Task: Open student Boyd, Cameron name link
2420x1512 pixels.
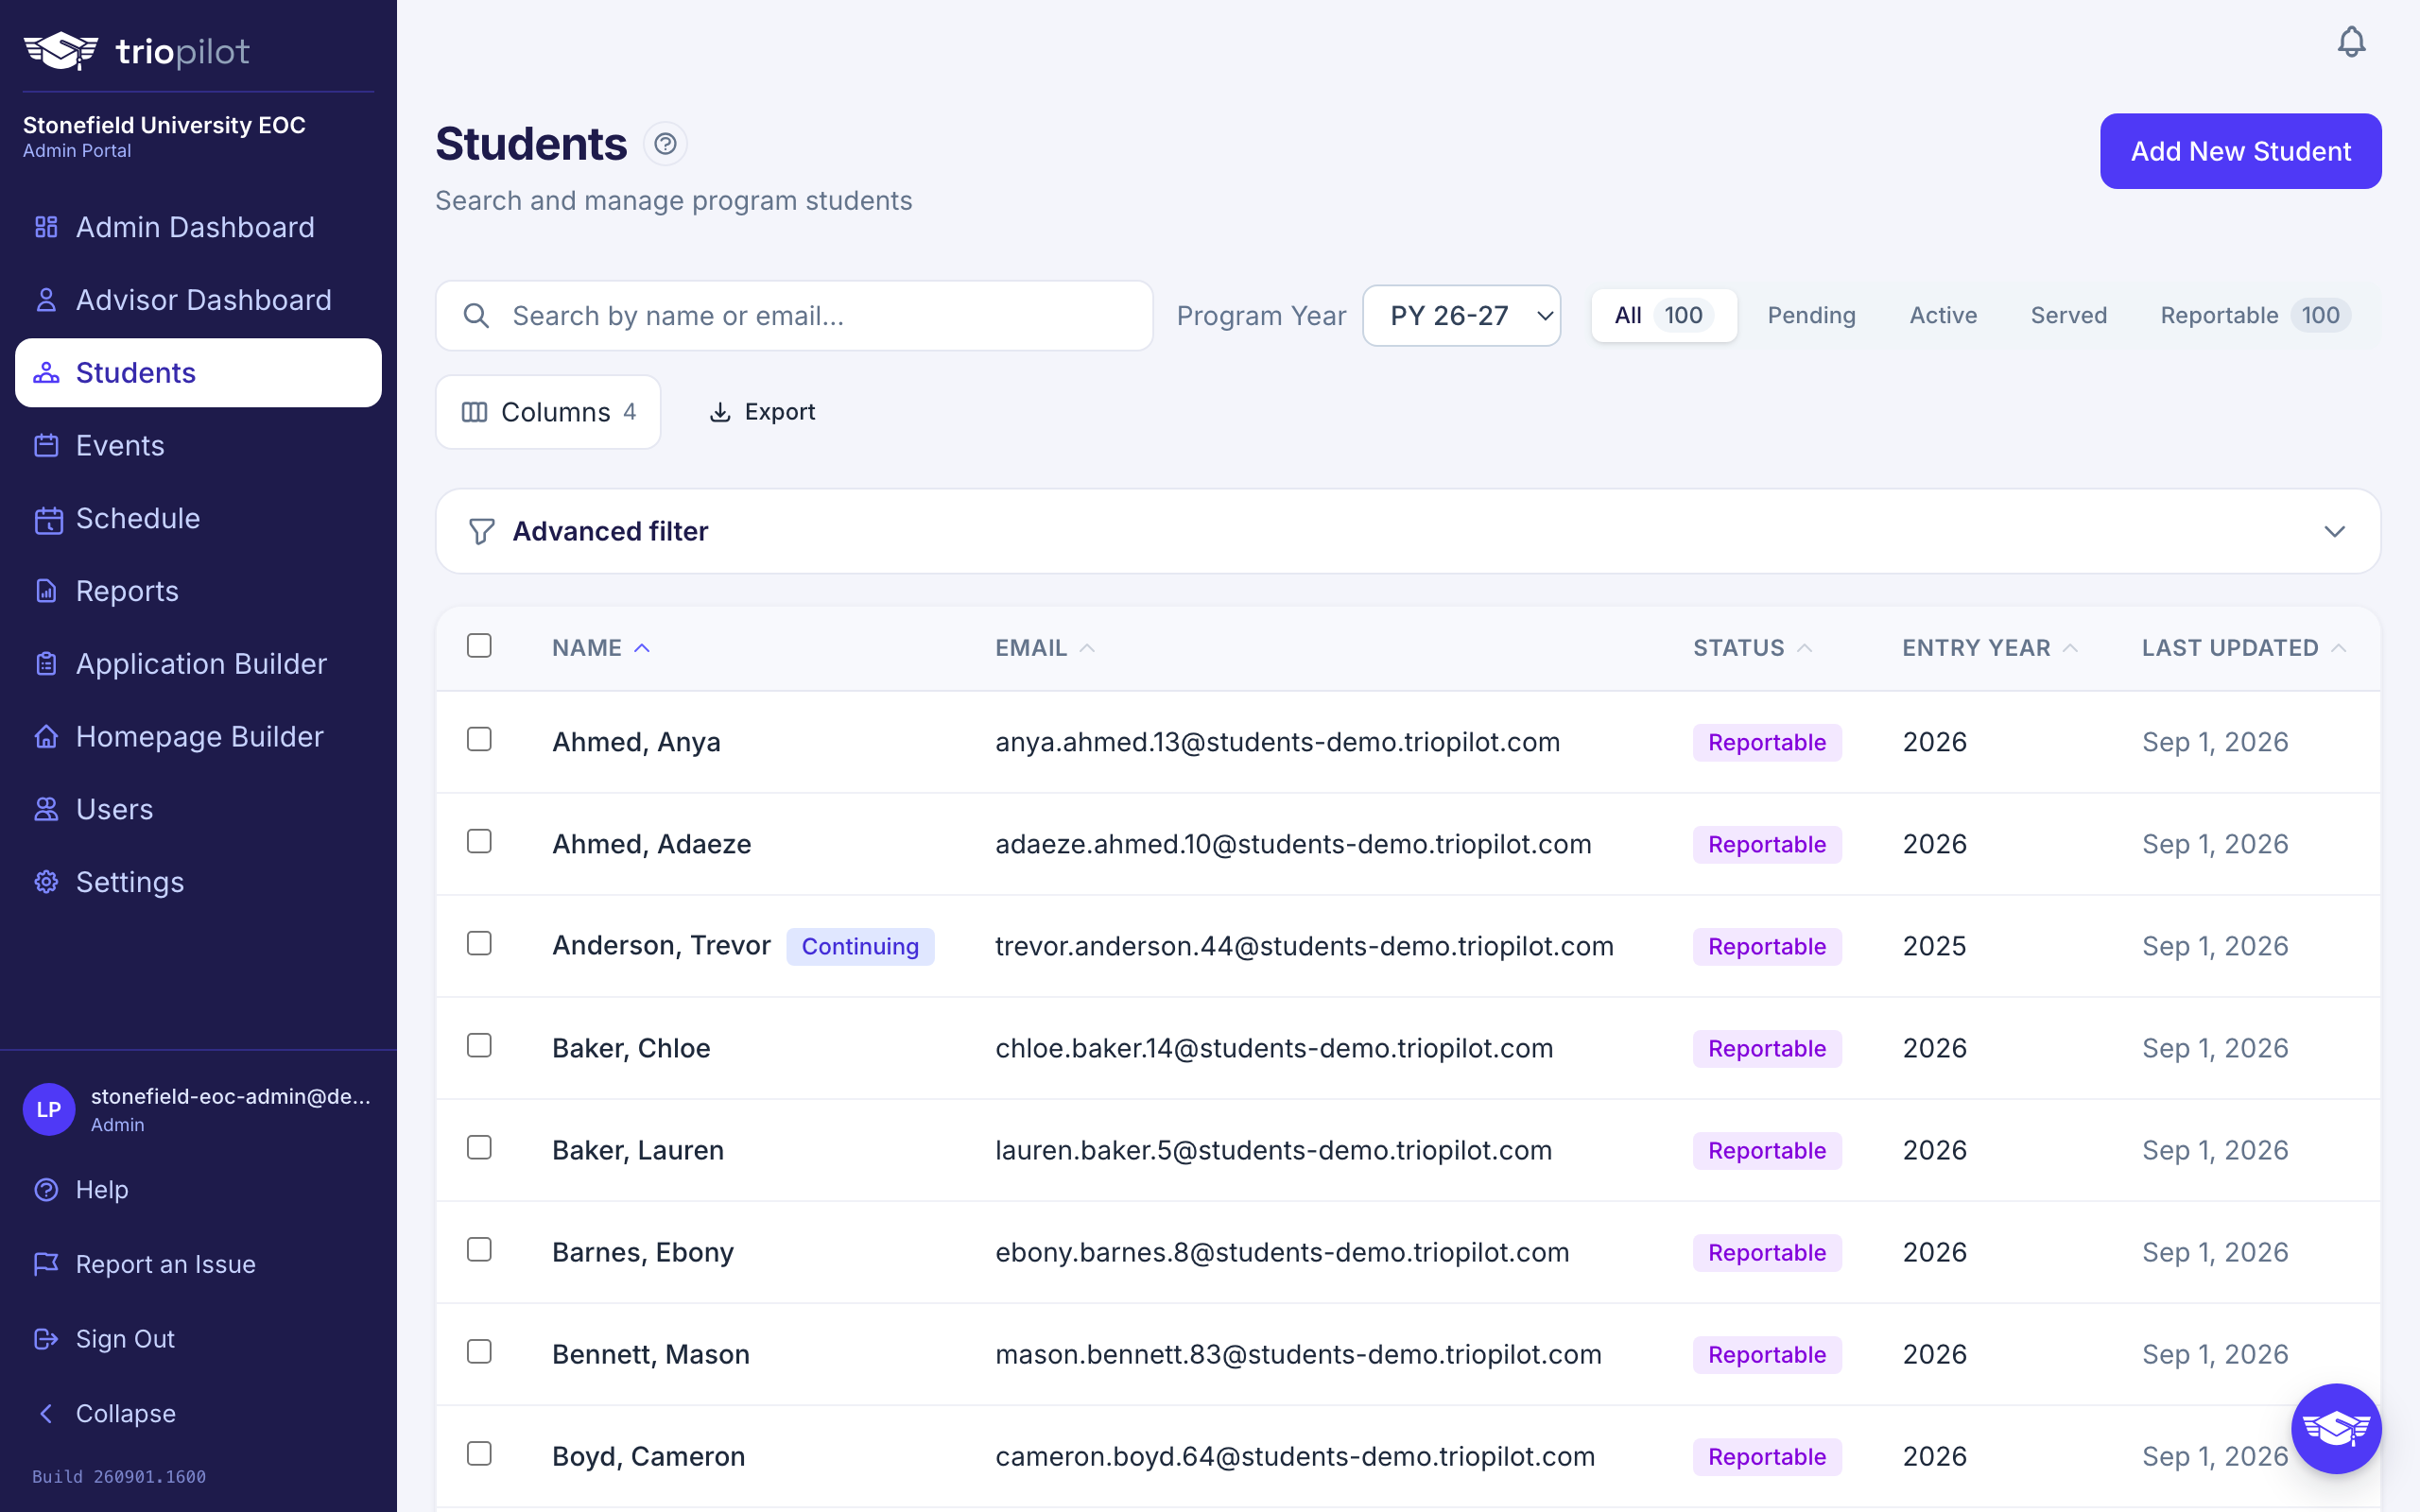Action: 649,1456
